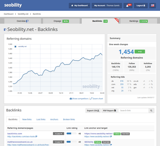Click the Link rating column header
Screen dimensions: 160x146
point(72,128)
